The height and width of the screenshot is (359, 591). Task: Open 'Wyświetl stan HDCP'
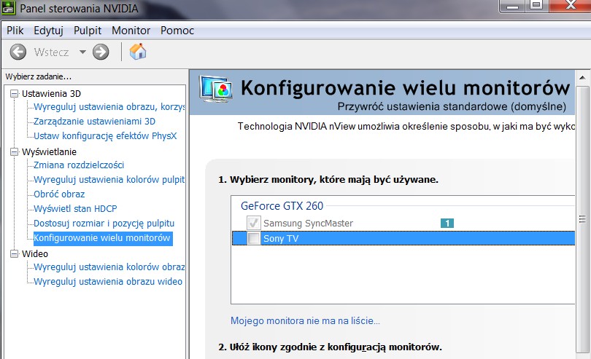75,208
